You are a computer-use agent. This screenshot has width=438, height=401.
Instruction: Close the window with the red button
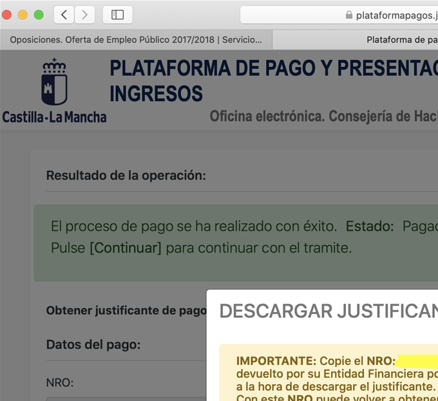[x=6, y=15]
